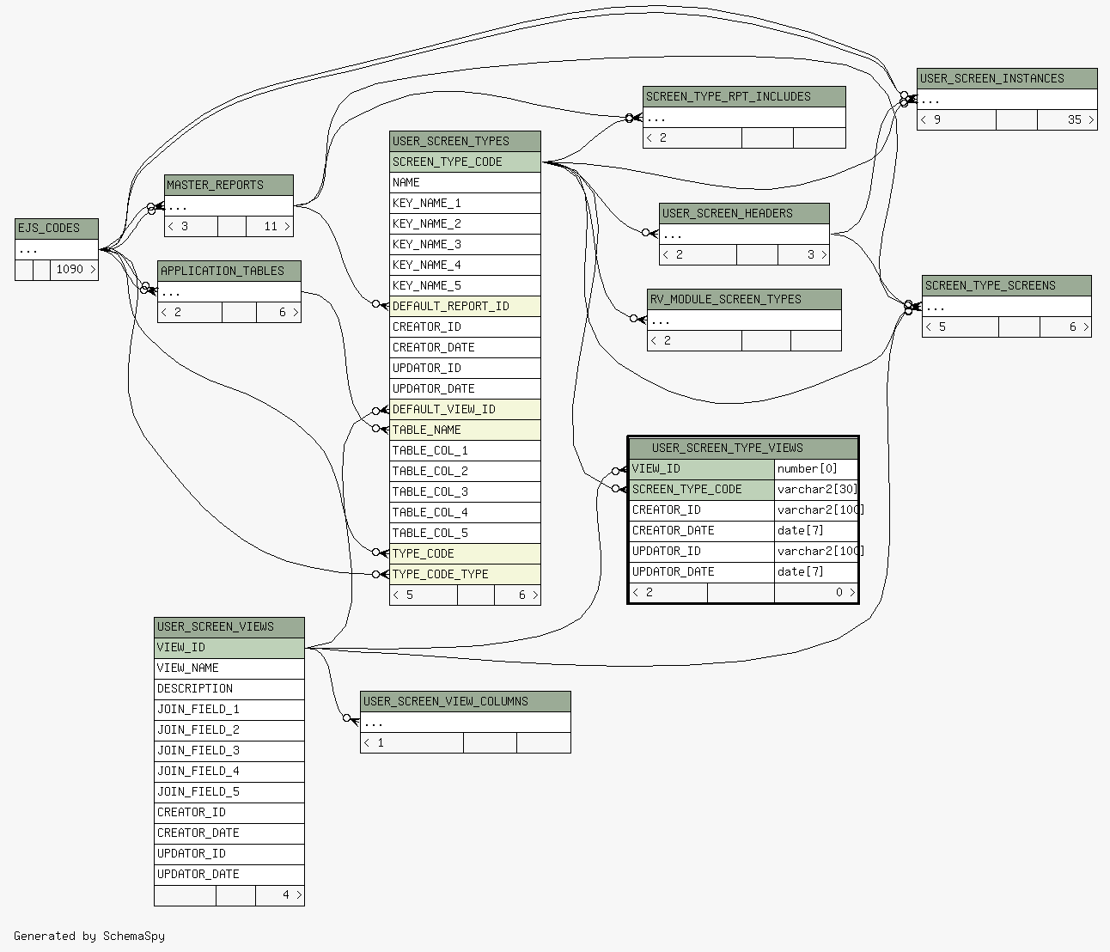
Task: Click SCREEN_TYPE_CODE column in USER_SCREEN_TYPE_VIEWS
Action: (702, 490)
